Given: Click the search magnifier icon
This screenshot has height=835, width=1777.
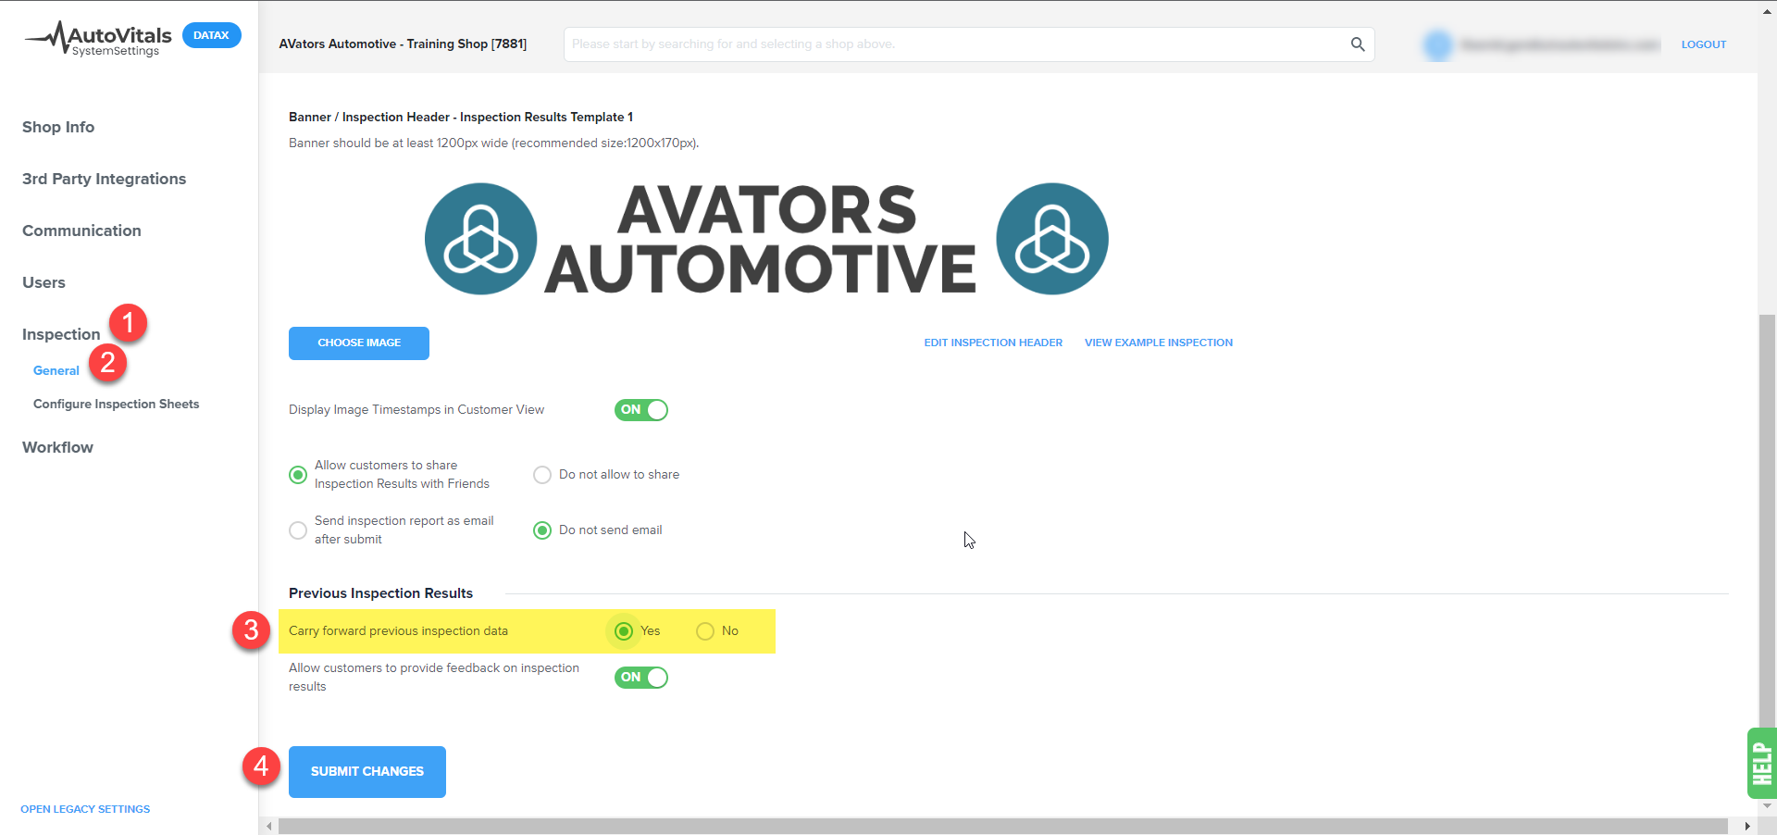Looking at the screenshot, I should coord(1357,44).
